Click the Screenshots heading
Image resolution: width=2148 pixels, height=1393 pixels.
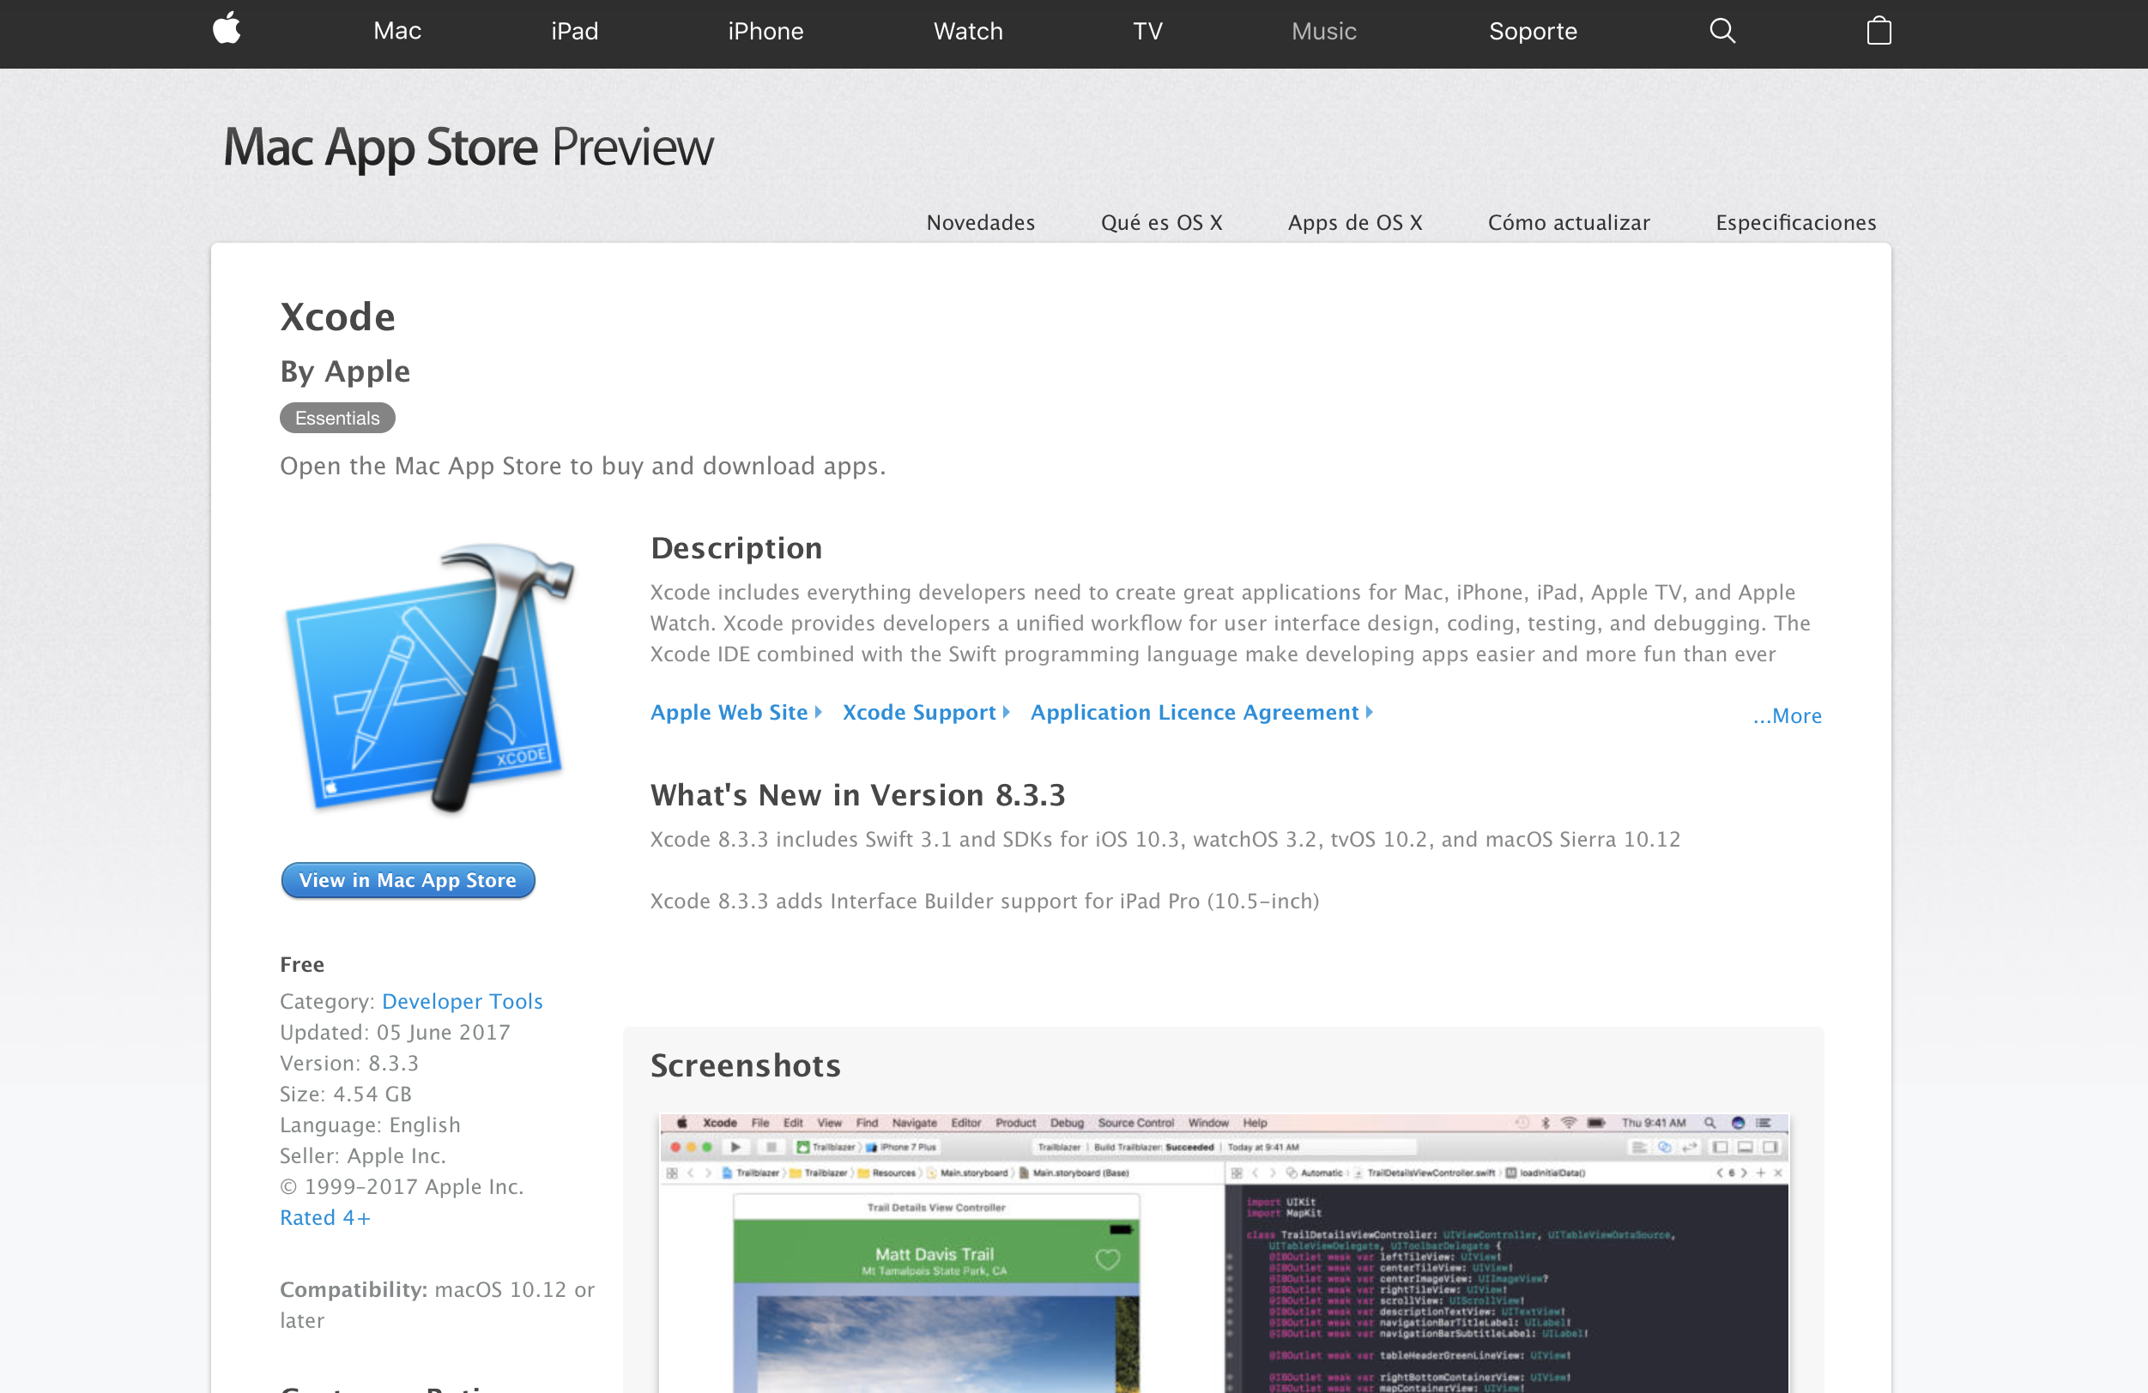point(746,1065)
